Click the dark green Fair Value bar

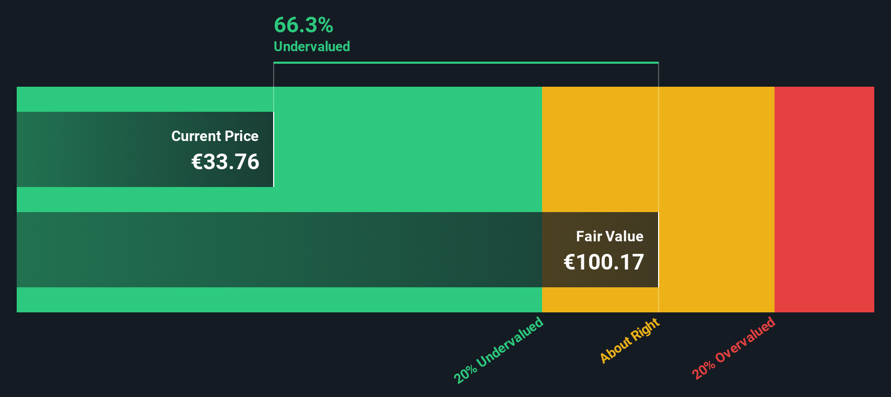point(279,250)
